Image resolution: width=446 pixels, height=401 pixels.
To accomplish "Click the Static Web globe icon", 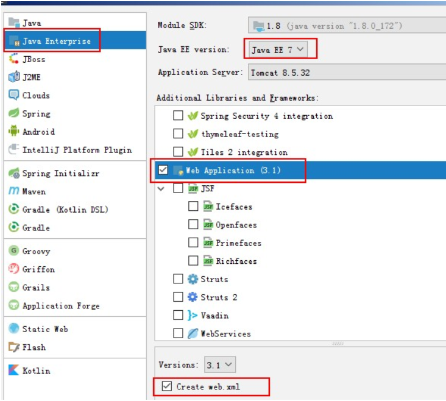I will tap(14, 328).
